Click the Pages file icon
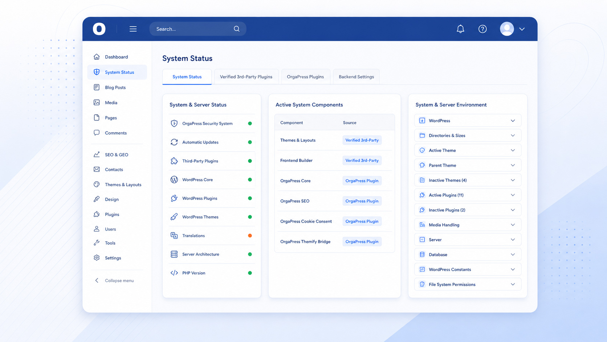607x342 pixels. pyautogui.click(x=97, y=118)
